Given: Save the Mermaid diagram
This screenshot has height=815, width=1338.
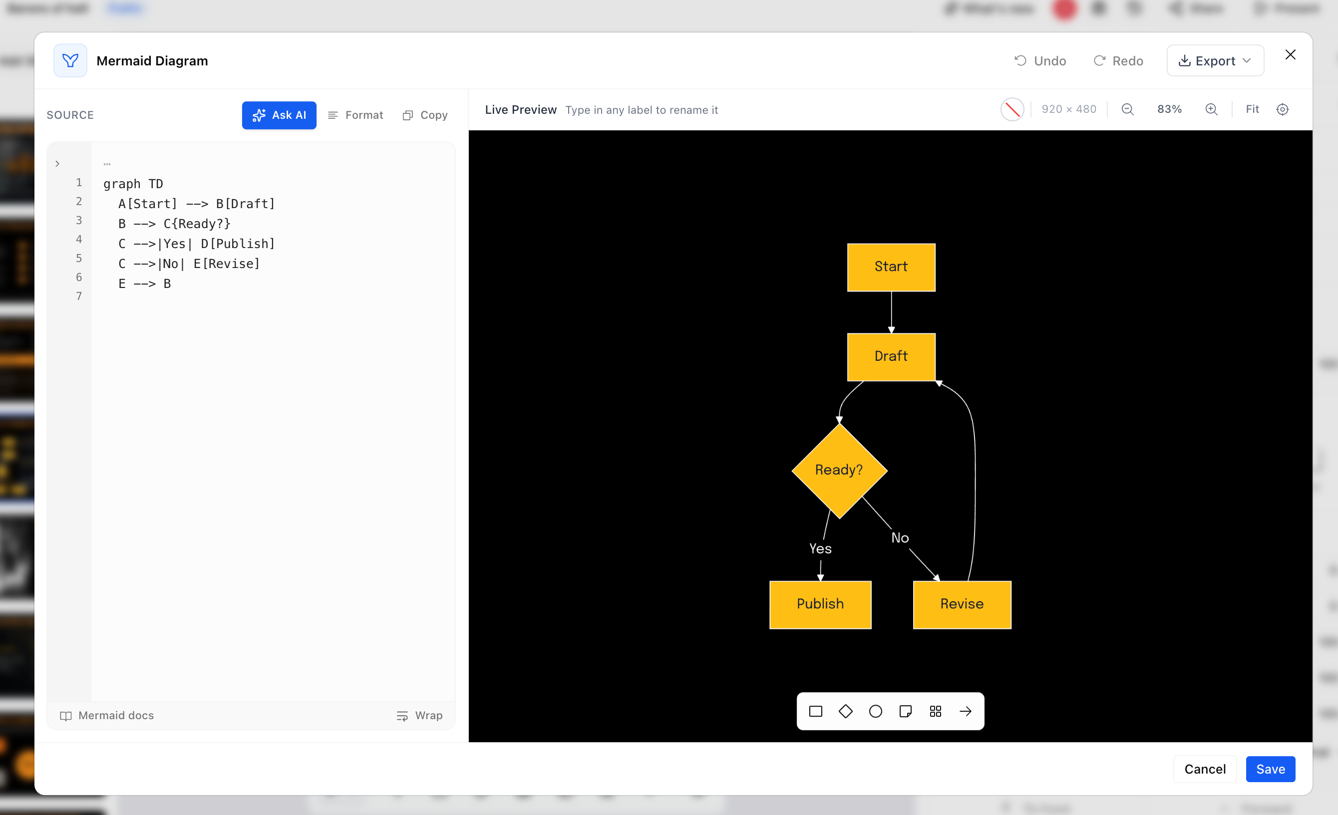Looking at the screenshot, I should pyautogui.click(x=1270, y=769).
